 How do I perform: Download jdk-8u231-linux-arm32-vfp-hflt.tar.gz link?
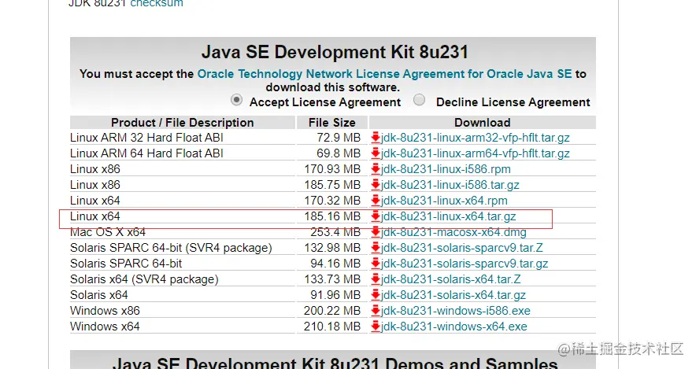(475, 138)
